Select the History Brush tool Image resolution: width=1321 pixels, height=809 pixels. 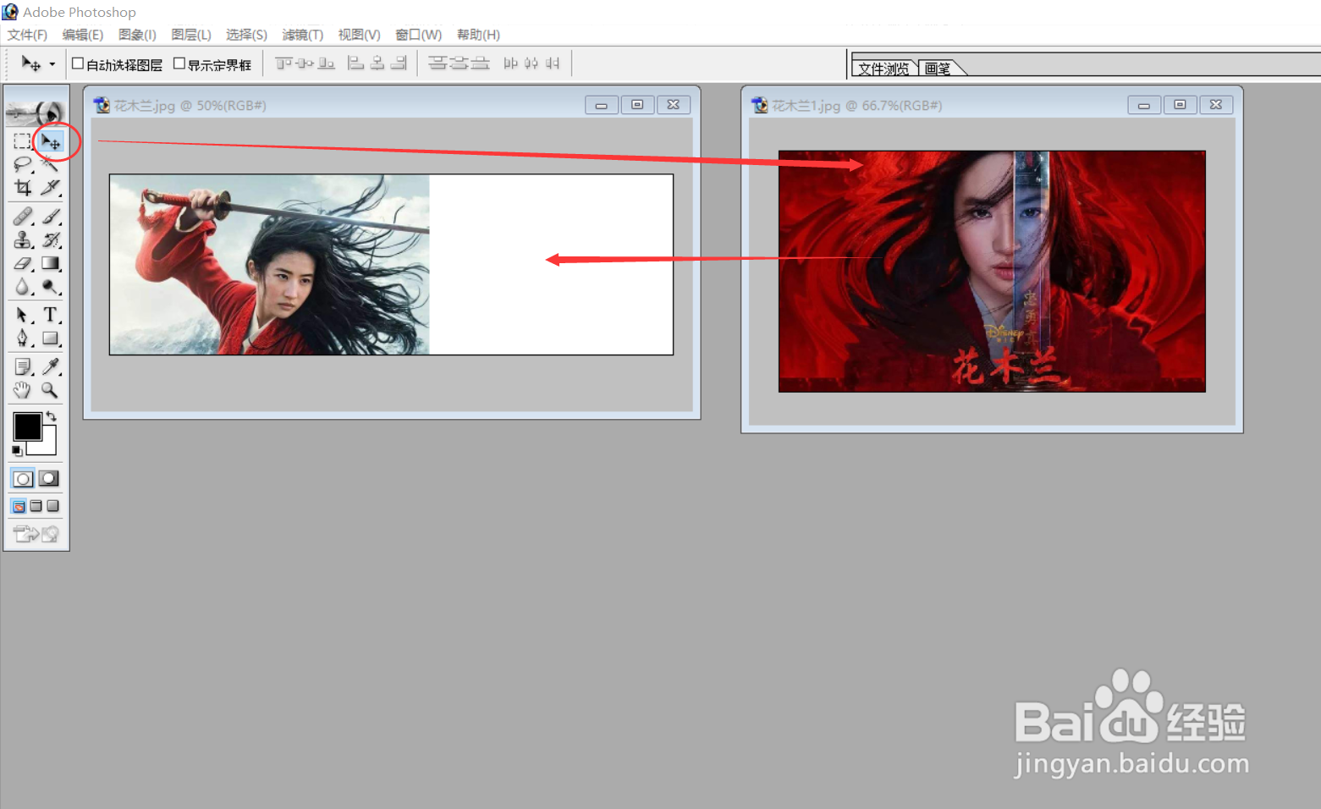click(x=51, y=240)
